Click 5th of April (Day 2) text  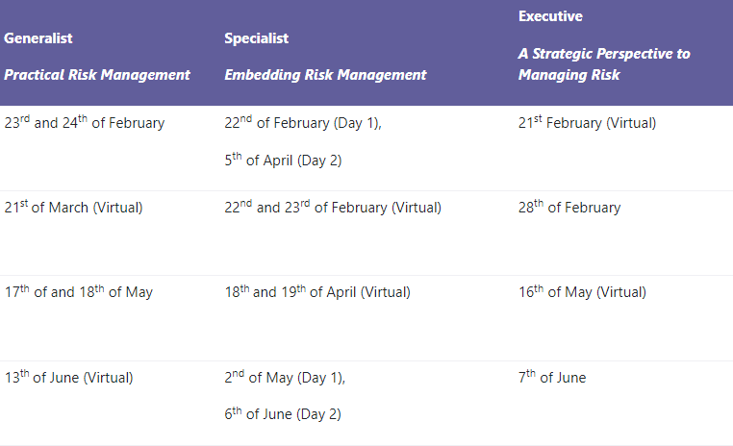click(x=283, y=160)
